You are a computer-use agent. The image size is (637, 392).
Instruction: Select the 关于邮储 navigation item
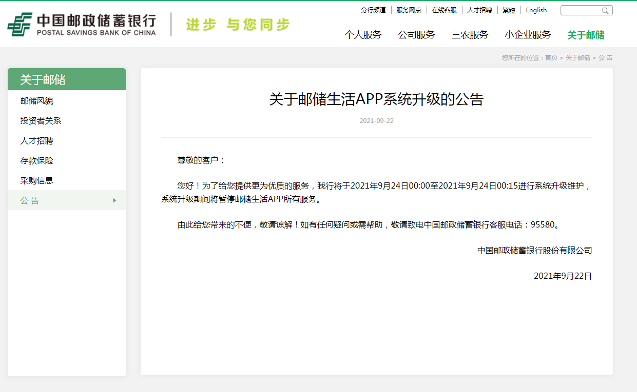[586, 35]
